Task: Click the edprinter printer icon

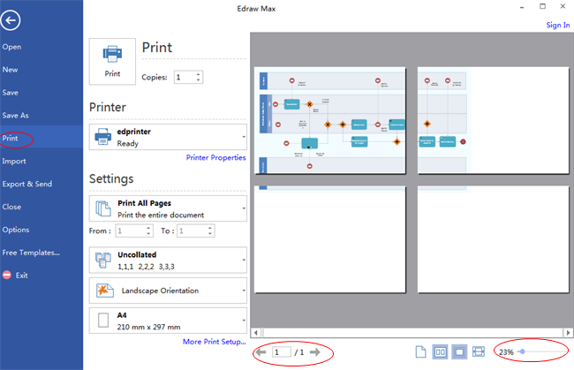Action: point(102,137)
